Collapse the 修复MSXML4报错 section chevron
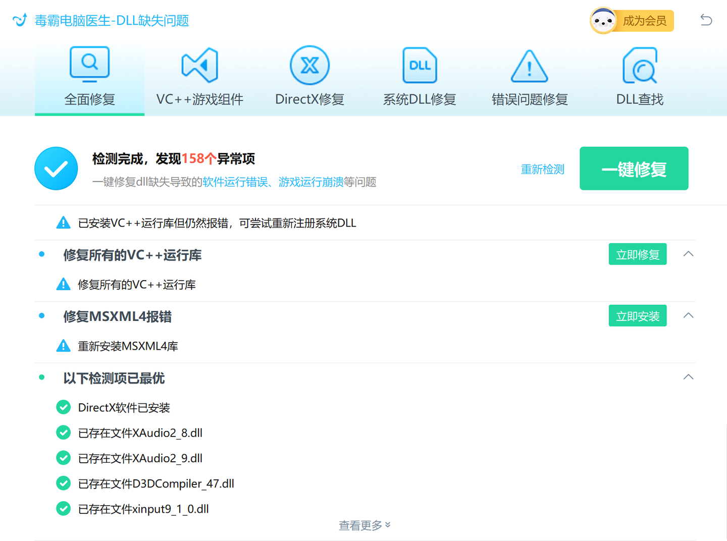This screenshot has height=541, width=727. click(688, 315)
